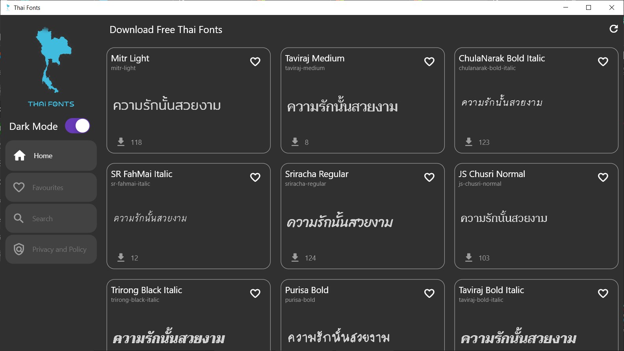Click the Sriracha Regular Thai sample text
624x351 pixels.
point(340,221)
